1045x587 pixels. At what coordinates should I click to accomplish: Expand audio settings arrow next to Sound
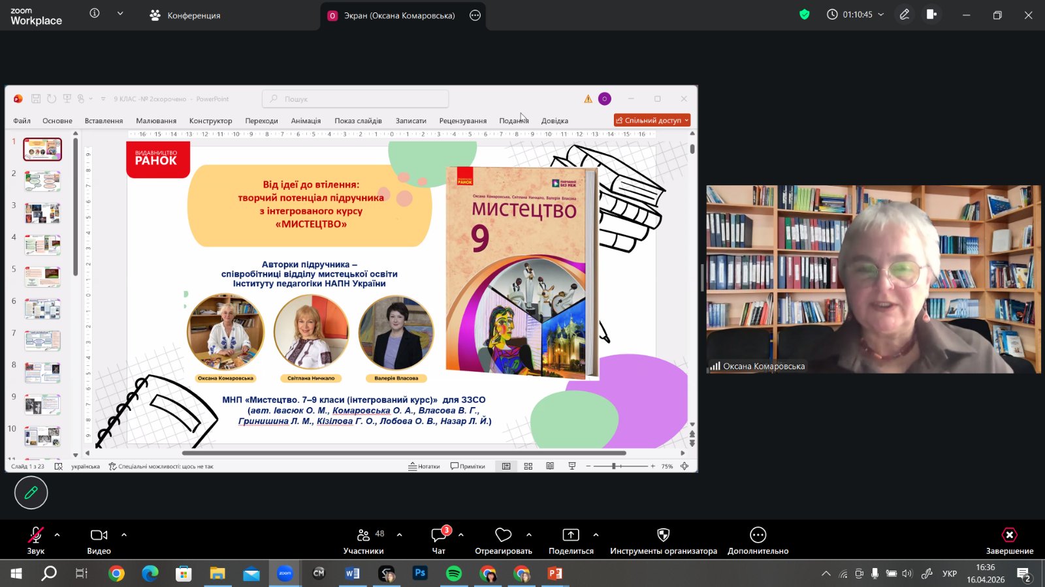click(57, 535)
